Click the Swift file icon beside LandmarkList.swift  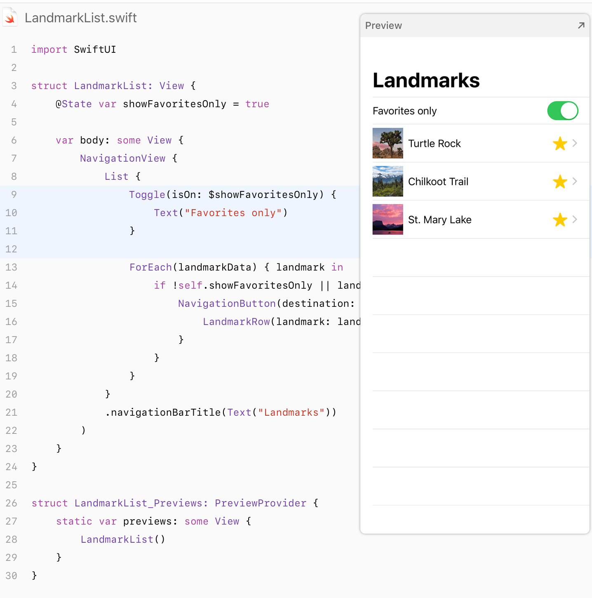[x=10, y=18]
